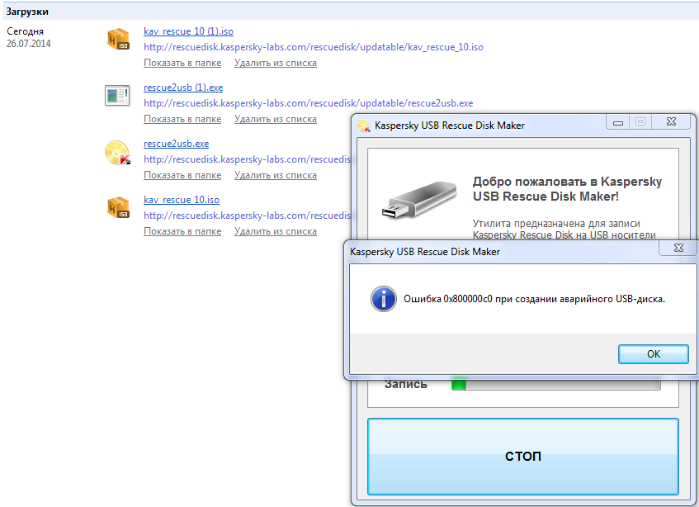
Task: Click the Загрузки header
Action: pos(27,12)
